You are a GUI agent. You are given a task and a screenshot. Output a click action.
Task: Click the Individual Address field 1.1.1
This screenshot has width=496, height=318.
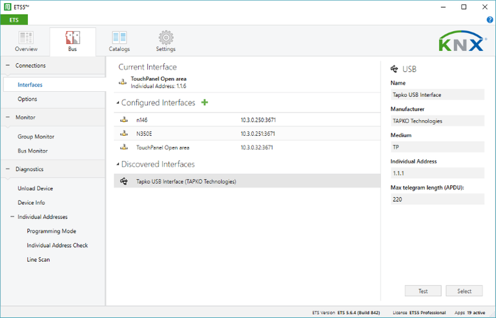click(x=437, y=173)
